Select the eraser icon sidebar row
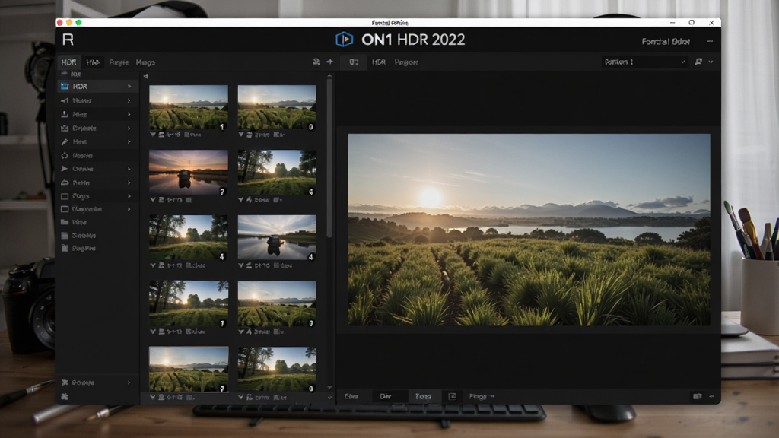The image size is (779, 438). pyautogui.click(x=97, y=182)
